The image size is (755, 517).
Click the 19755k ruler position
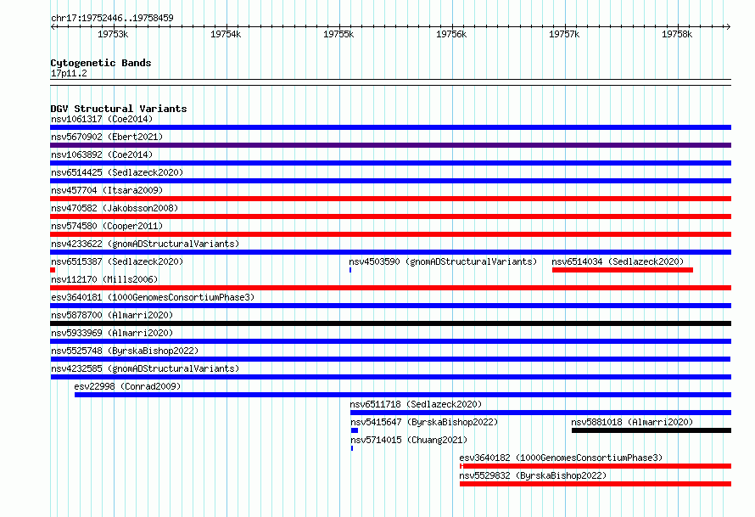[x=338, y=34]
